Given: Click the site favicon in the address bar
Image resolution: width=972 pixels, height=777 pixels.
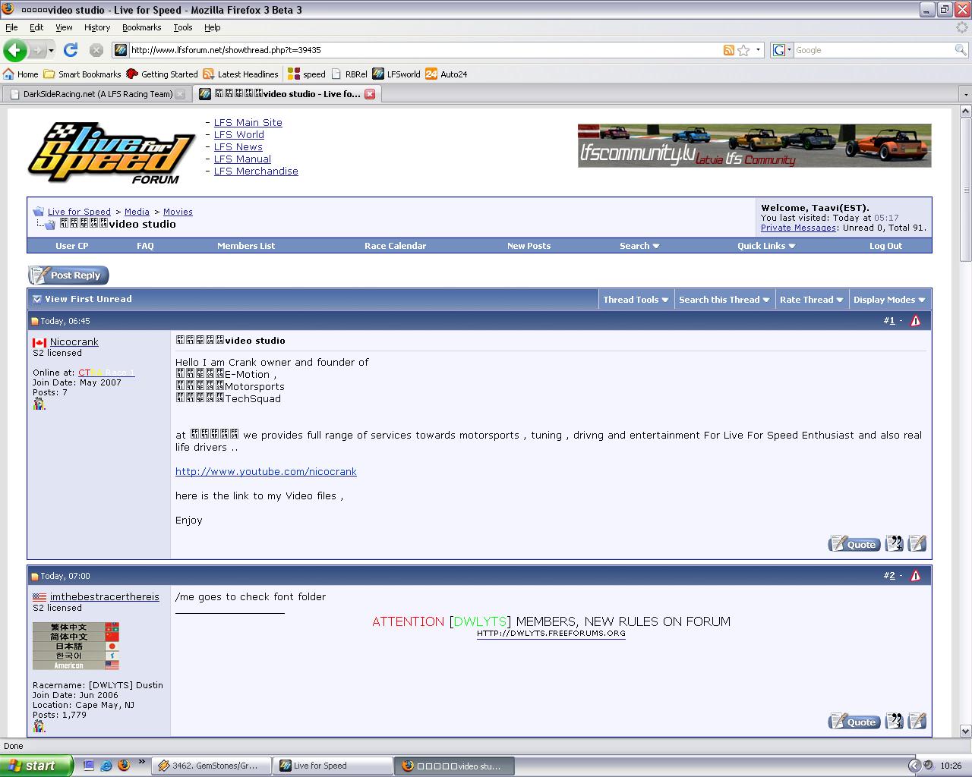Looking at the screenshot, I should (x=120, y=50).
